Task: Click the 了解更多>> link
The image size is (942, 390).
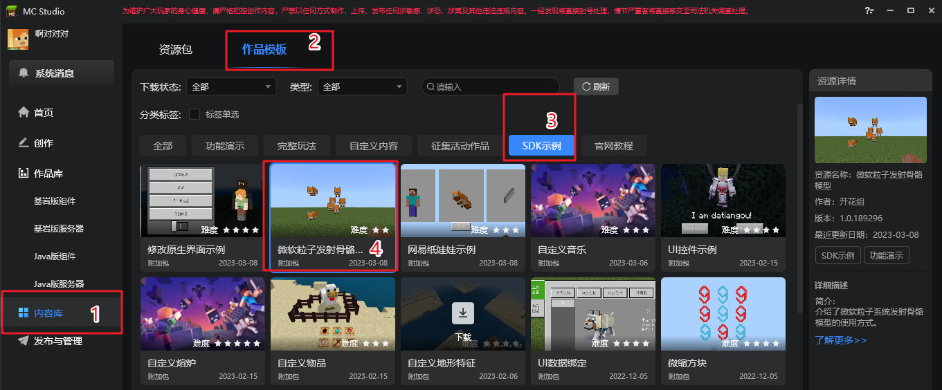Action: click(x=841, y=340)
